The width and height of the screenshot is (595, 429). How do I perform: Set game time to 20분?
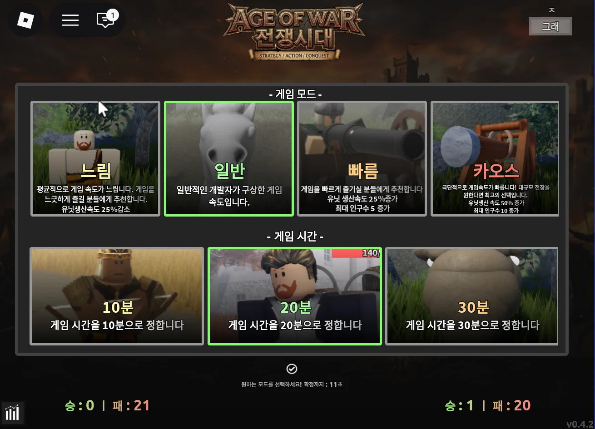[x=295, y=296]
